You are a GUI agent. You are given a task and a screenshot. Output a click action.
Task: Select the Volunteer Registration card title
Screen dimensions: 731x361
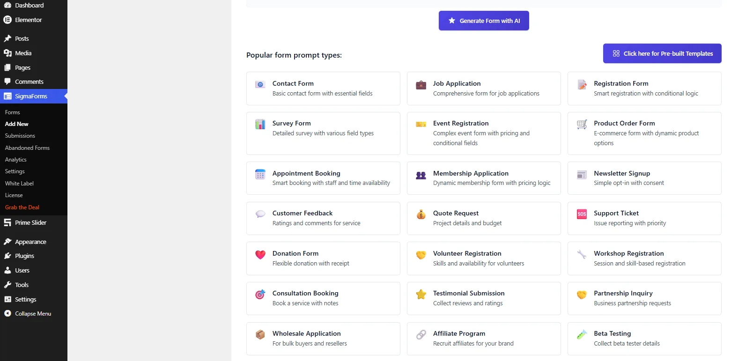[x=467, y=253]
